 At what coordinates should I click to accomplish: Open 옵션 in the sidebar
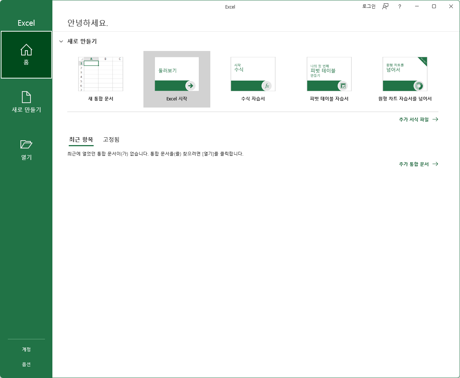[26, 364]
